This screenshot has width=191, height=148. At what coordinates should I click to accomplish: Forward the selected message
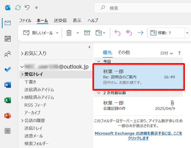[x=141, y=33]
